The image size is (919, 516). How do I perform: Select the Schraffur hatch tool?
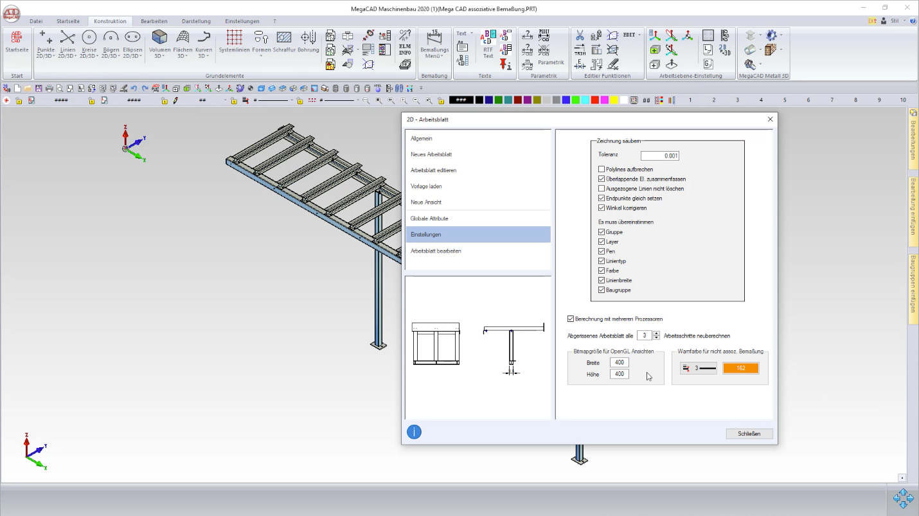[x=283, y=42]
